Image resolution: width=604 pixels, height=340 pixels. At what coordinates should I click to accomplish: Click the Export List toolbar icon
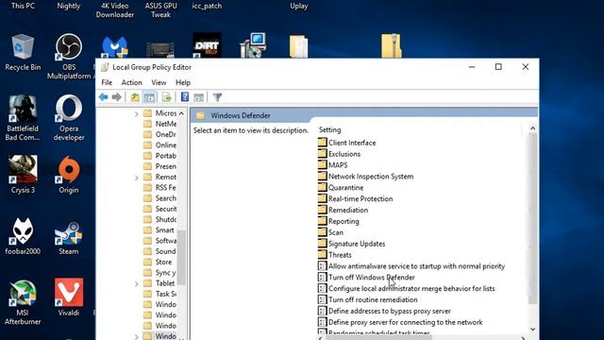166,97
